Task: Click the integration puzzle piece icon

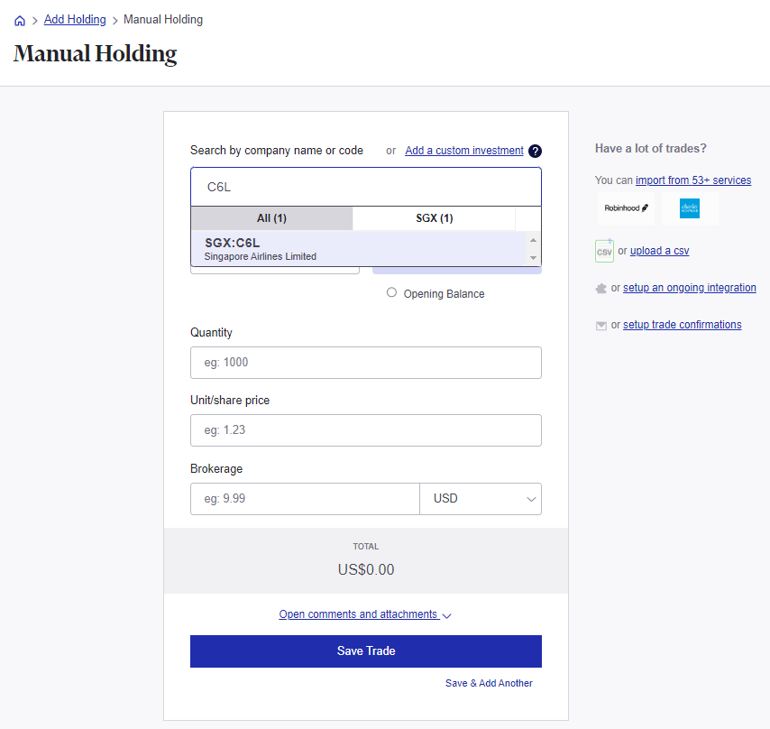Action: (x=601, y=289)
